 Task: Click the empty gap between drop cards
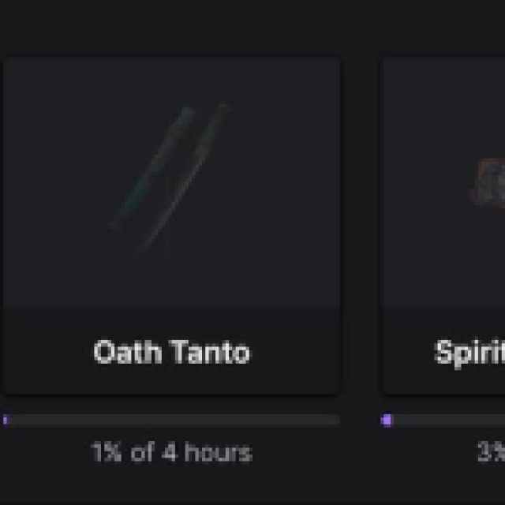361,225
